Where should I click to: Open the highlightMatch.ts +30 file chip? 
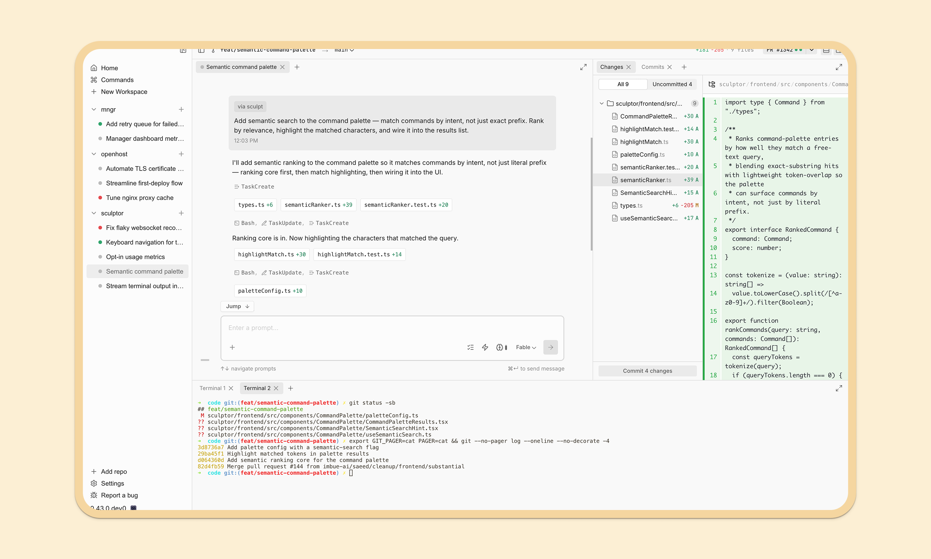[x=272, y=255]
